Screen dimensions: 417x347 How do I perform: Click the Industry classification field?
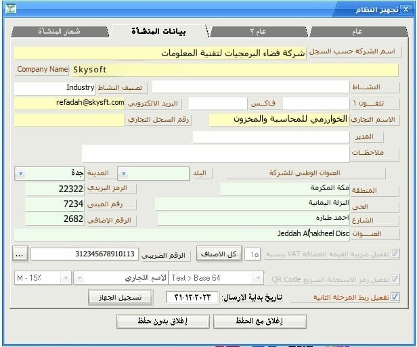click(x=55, y=88)
